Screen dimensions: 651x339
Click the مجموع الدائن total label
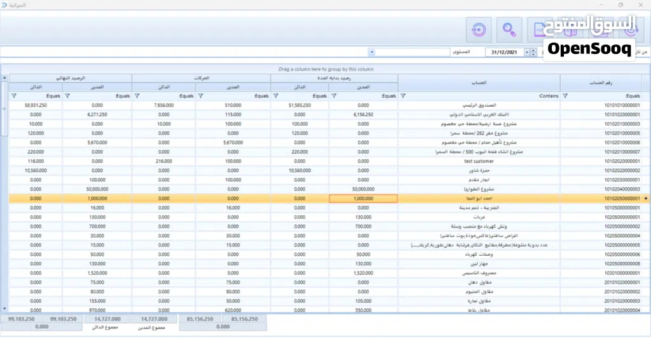coord(105,328)
